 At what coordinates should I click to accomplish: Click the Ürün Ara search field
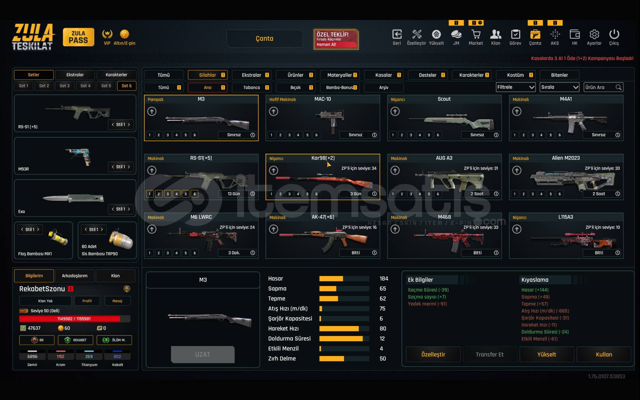pyautogui.click(x=603, y=87)
